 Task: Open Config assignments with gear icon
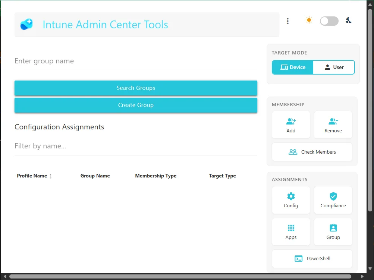(x=291, y=200)
